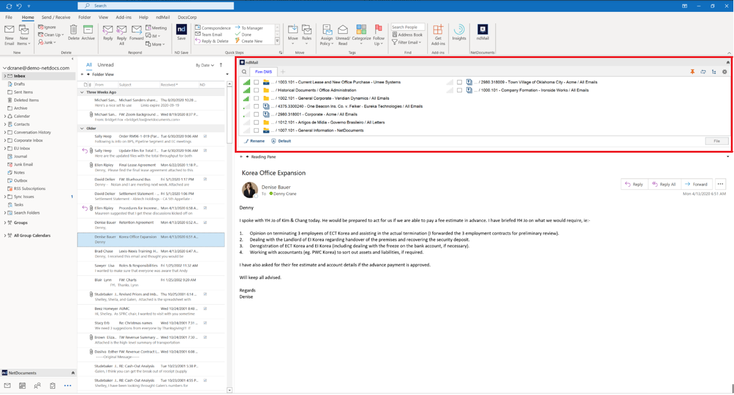This screenshot has width=734, height=395.
Task: Click the Ignore conversation icon in the ribbon
Action: [x=47, y=28]
